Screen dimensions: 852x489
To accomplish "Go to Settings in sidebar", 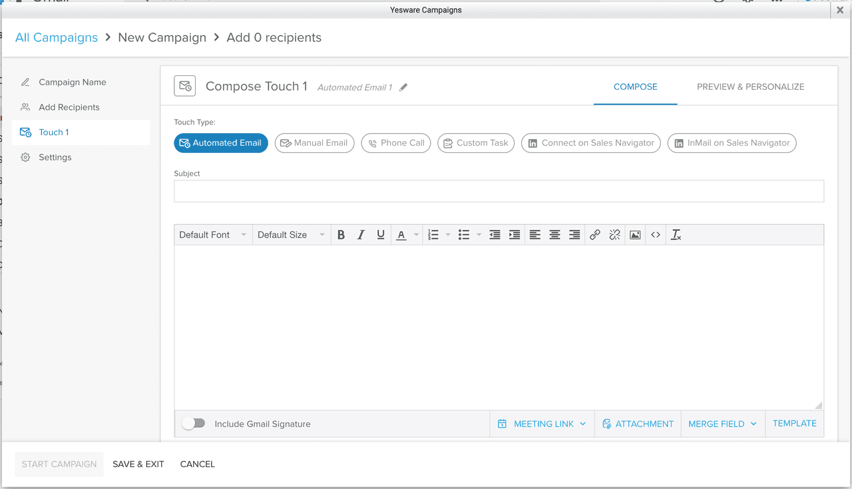I will pos(55,158).
